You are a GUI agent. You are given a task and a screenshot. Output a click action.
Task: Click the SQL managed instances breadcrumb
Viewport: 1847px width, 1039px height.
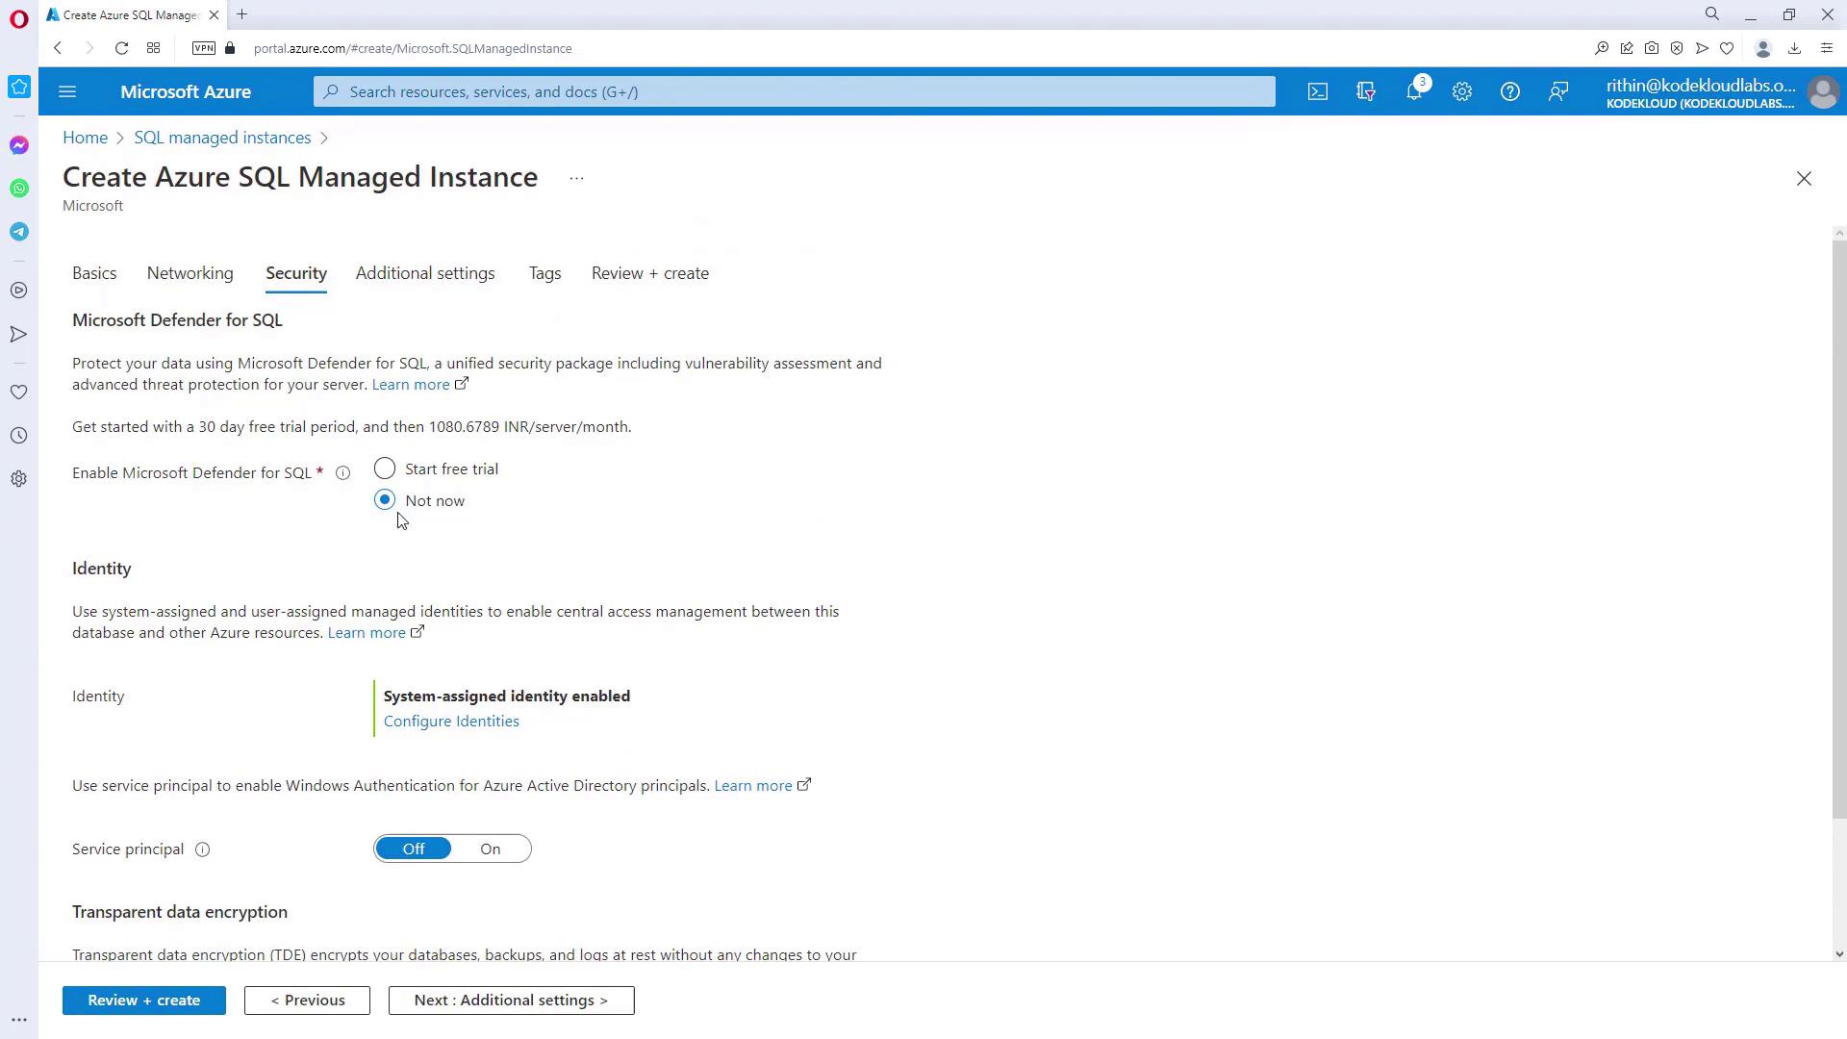[222, 138]
